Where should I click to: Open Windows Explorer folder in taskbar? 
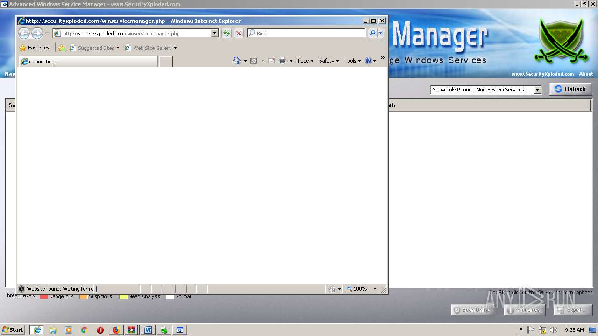click(x=53, y=330)
